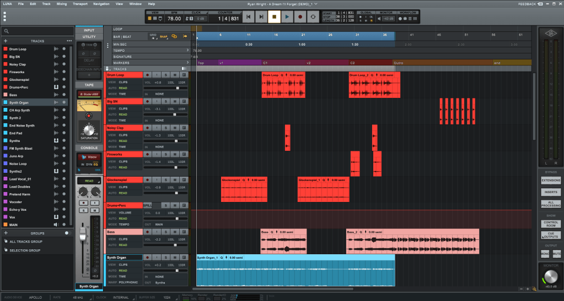Toggle the loop cycle transport button
Viewport: 564px width, 301px height.
(313, 17)
